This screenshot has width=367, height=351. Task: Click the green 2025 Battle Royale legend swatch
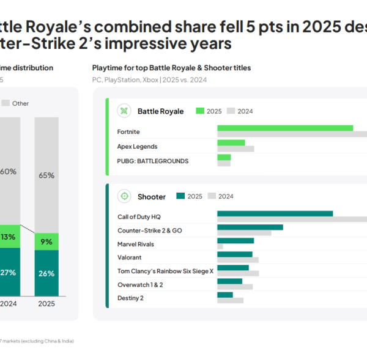pos(199,111)
